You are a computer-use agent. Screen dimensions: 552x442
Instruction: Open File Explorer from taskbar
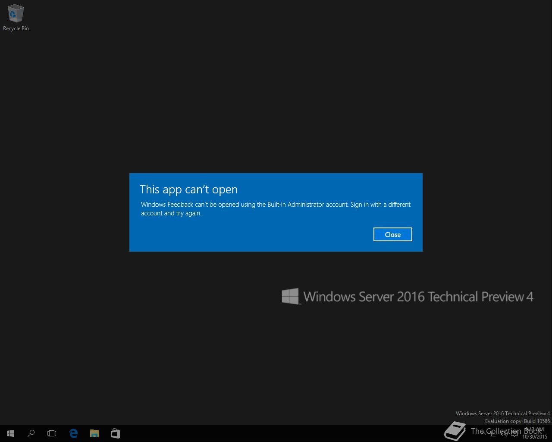click(94, 433)
